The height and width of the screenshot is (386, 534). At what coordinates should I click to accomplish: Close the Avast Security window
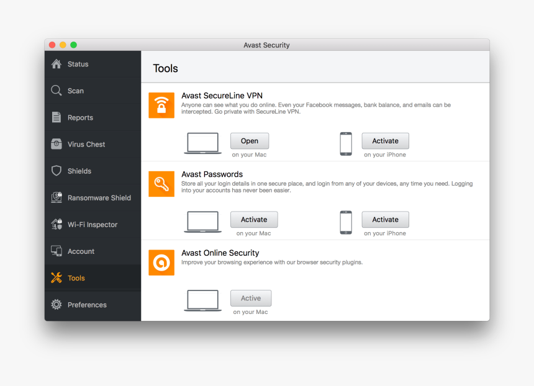(x=52, y=45)
